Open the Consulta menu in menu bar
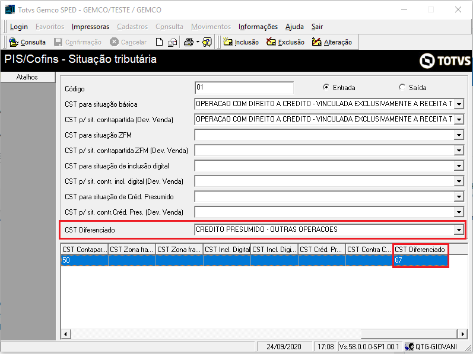This screenshot has width=473, height=354. point(169,27)
